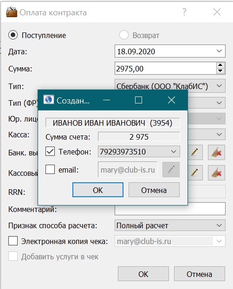
Task: Click the email field with mary@club-is.ru in the dialog
Action: [x=128, y=170]
